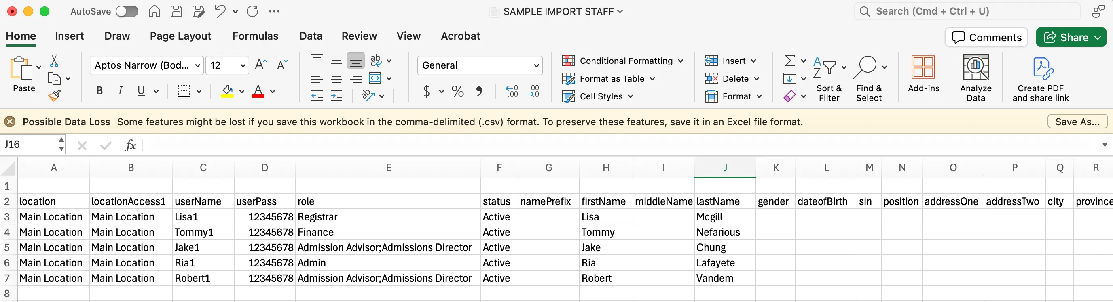The image size is (1113, 302).
Task: Switch to the Page Layout tab
Action: click(181, 36)
